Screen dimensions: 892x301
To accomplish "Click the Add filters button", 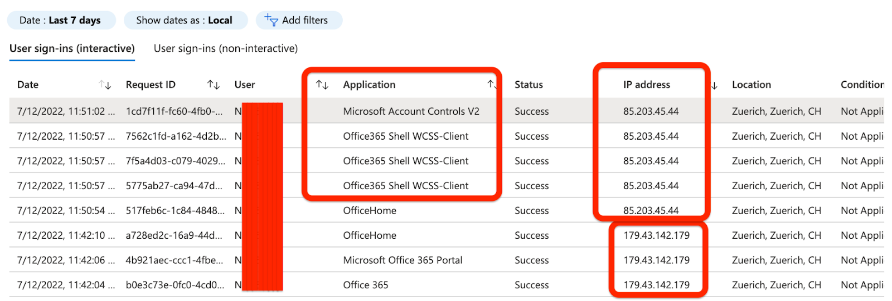I will point(299,20).
